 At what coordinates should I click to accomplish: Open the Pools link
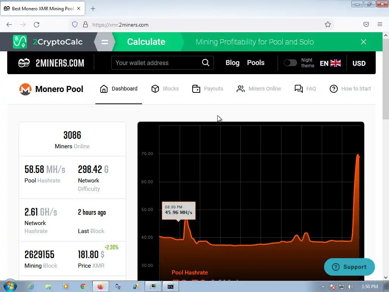256,63
